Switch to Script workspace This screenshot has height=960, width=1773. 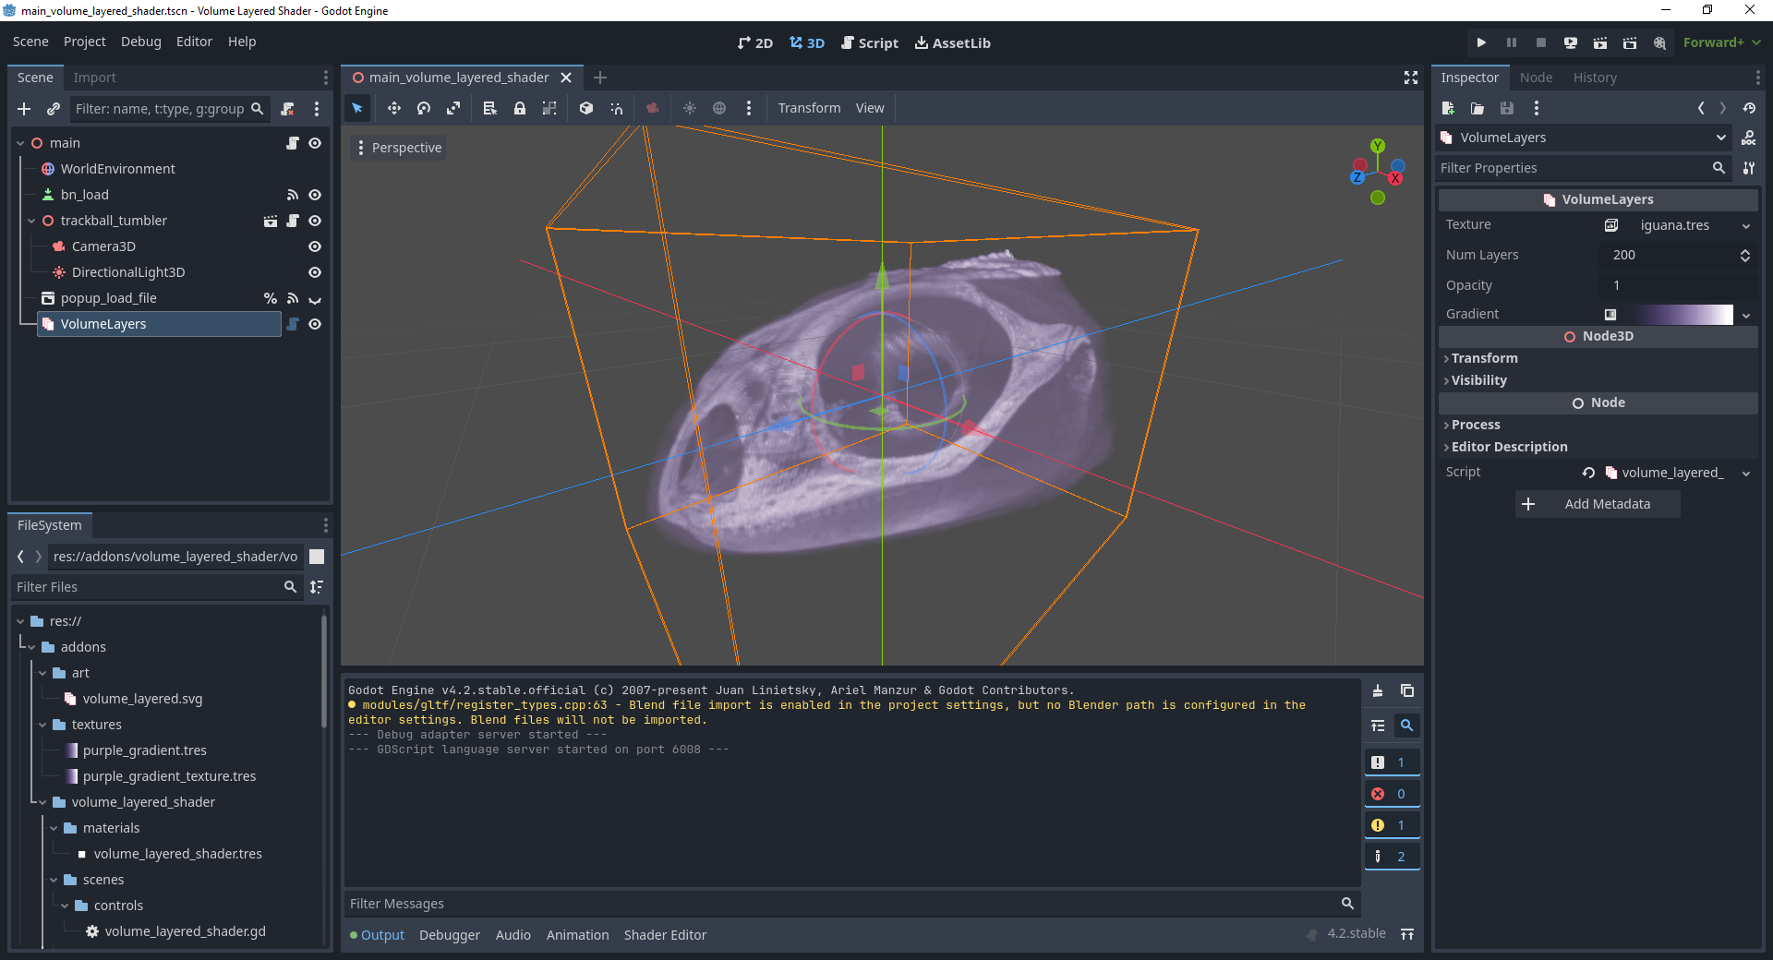(869, 42)
